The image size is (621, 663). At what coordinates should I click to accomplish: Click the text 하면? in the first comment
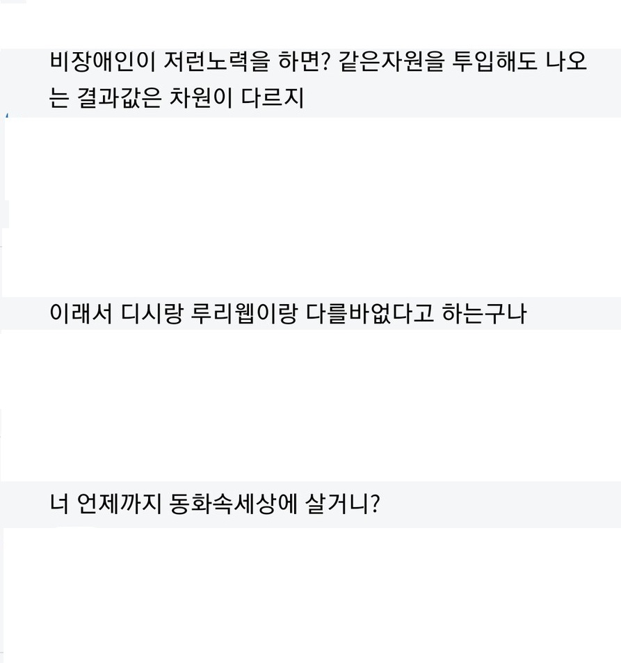coord(304,62)
